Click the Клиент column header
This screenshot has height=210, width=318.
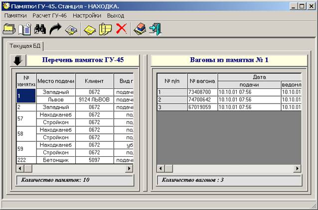pos(94,81)
